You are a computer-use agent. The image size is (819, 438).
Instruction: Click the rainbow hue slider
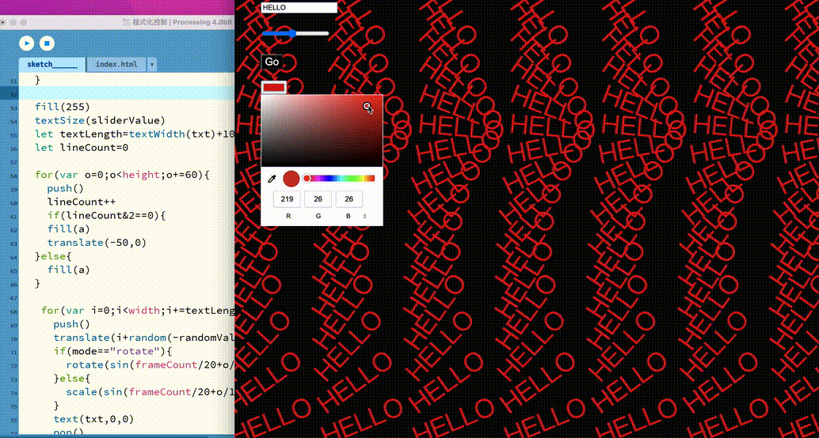pyautogui.click(x=340, y=179)
